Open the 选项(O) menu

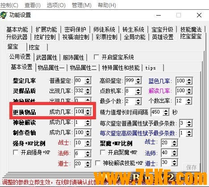point(56,5)
